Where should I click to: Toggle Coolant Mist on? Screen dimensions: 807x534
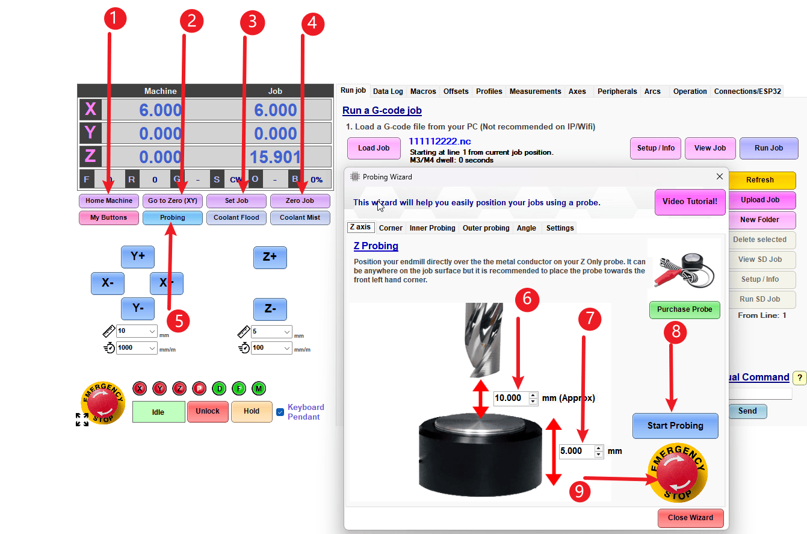pyautogui.click(x=300, y=217)
